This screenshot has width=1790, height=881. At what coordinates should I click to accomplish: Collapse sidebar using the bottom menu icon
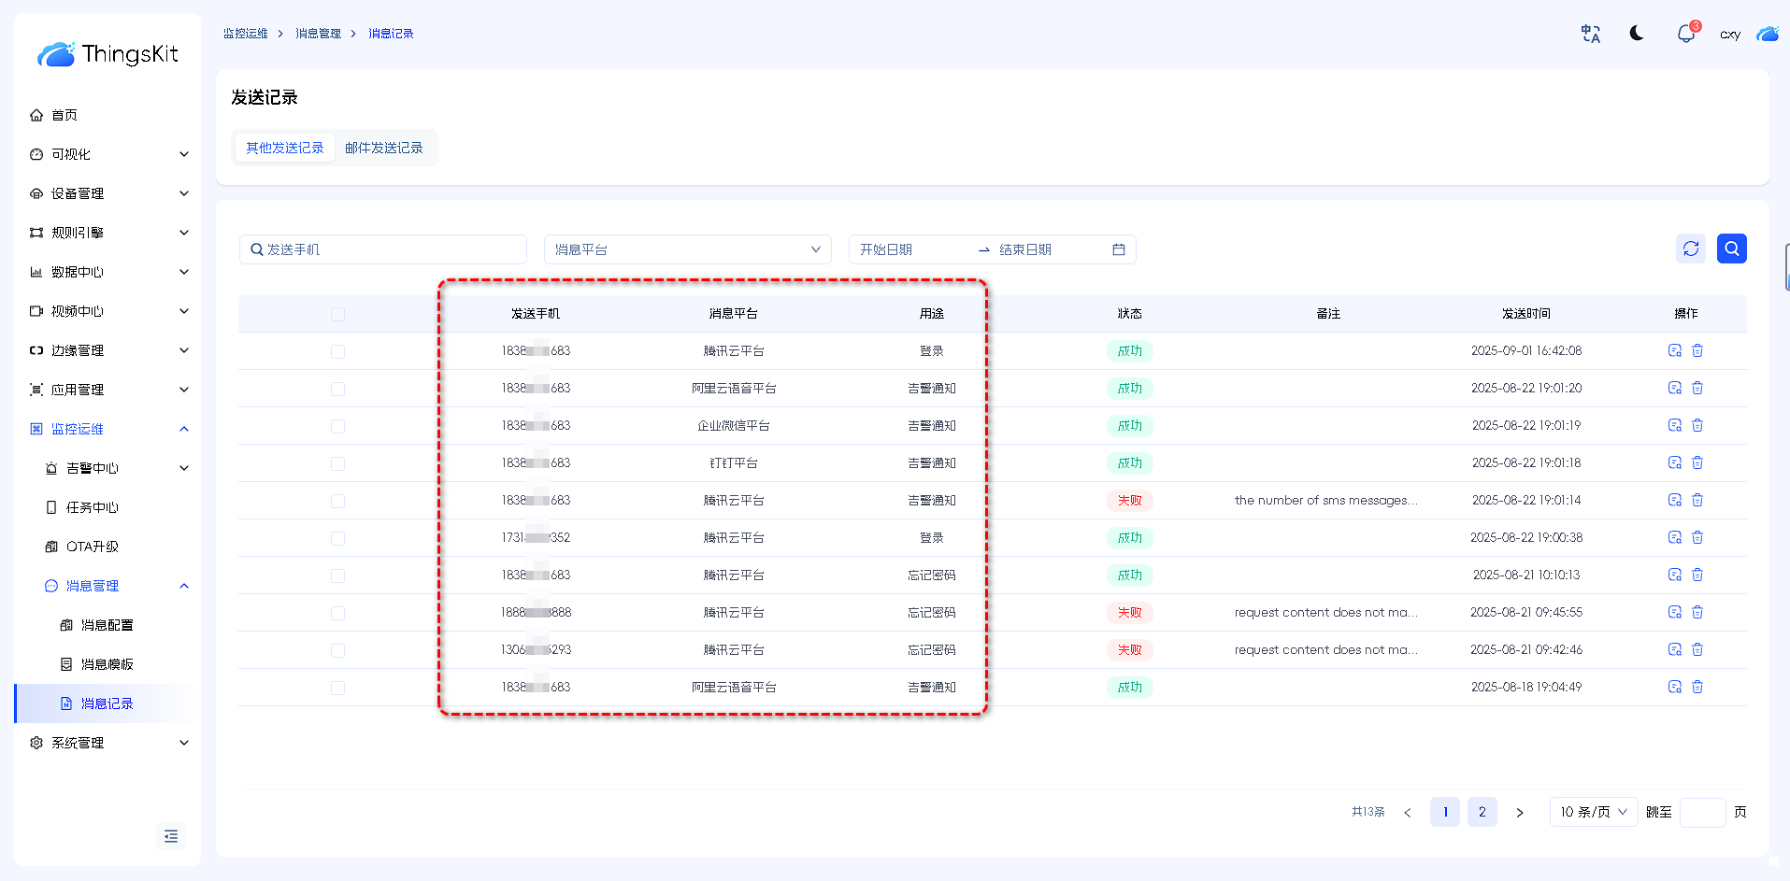pyautogui.click(x=171, y=836)
